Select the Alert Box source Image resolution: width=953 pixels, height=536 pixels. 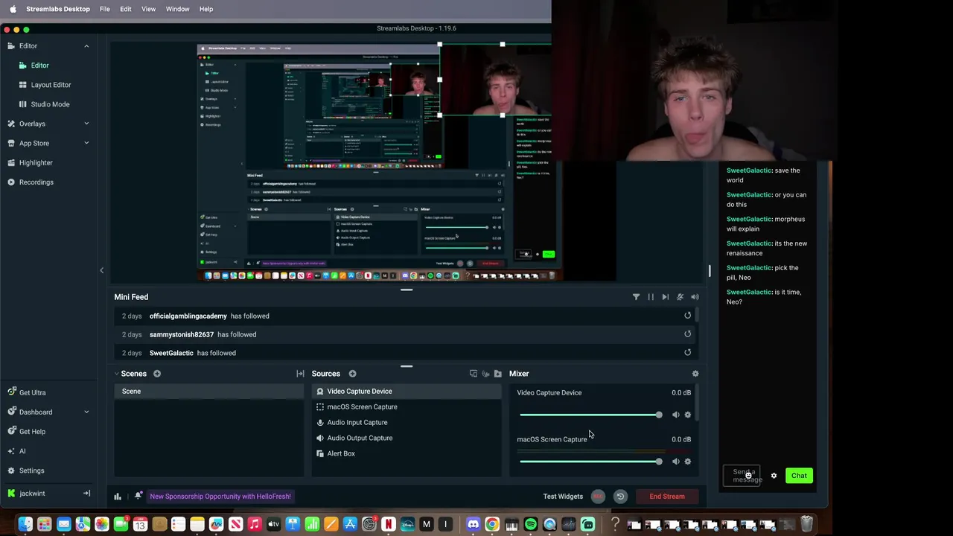click(x=407, y=453)
